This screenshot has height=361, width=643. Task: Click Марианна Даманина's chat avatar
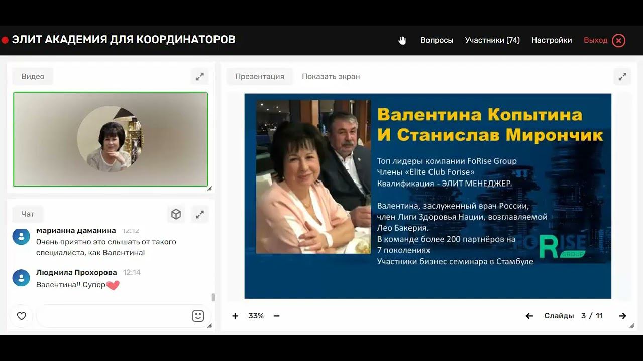21,236
